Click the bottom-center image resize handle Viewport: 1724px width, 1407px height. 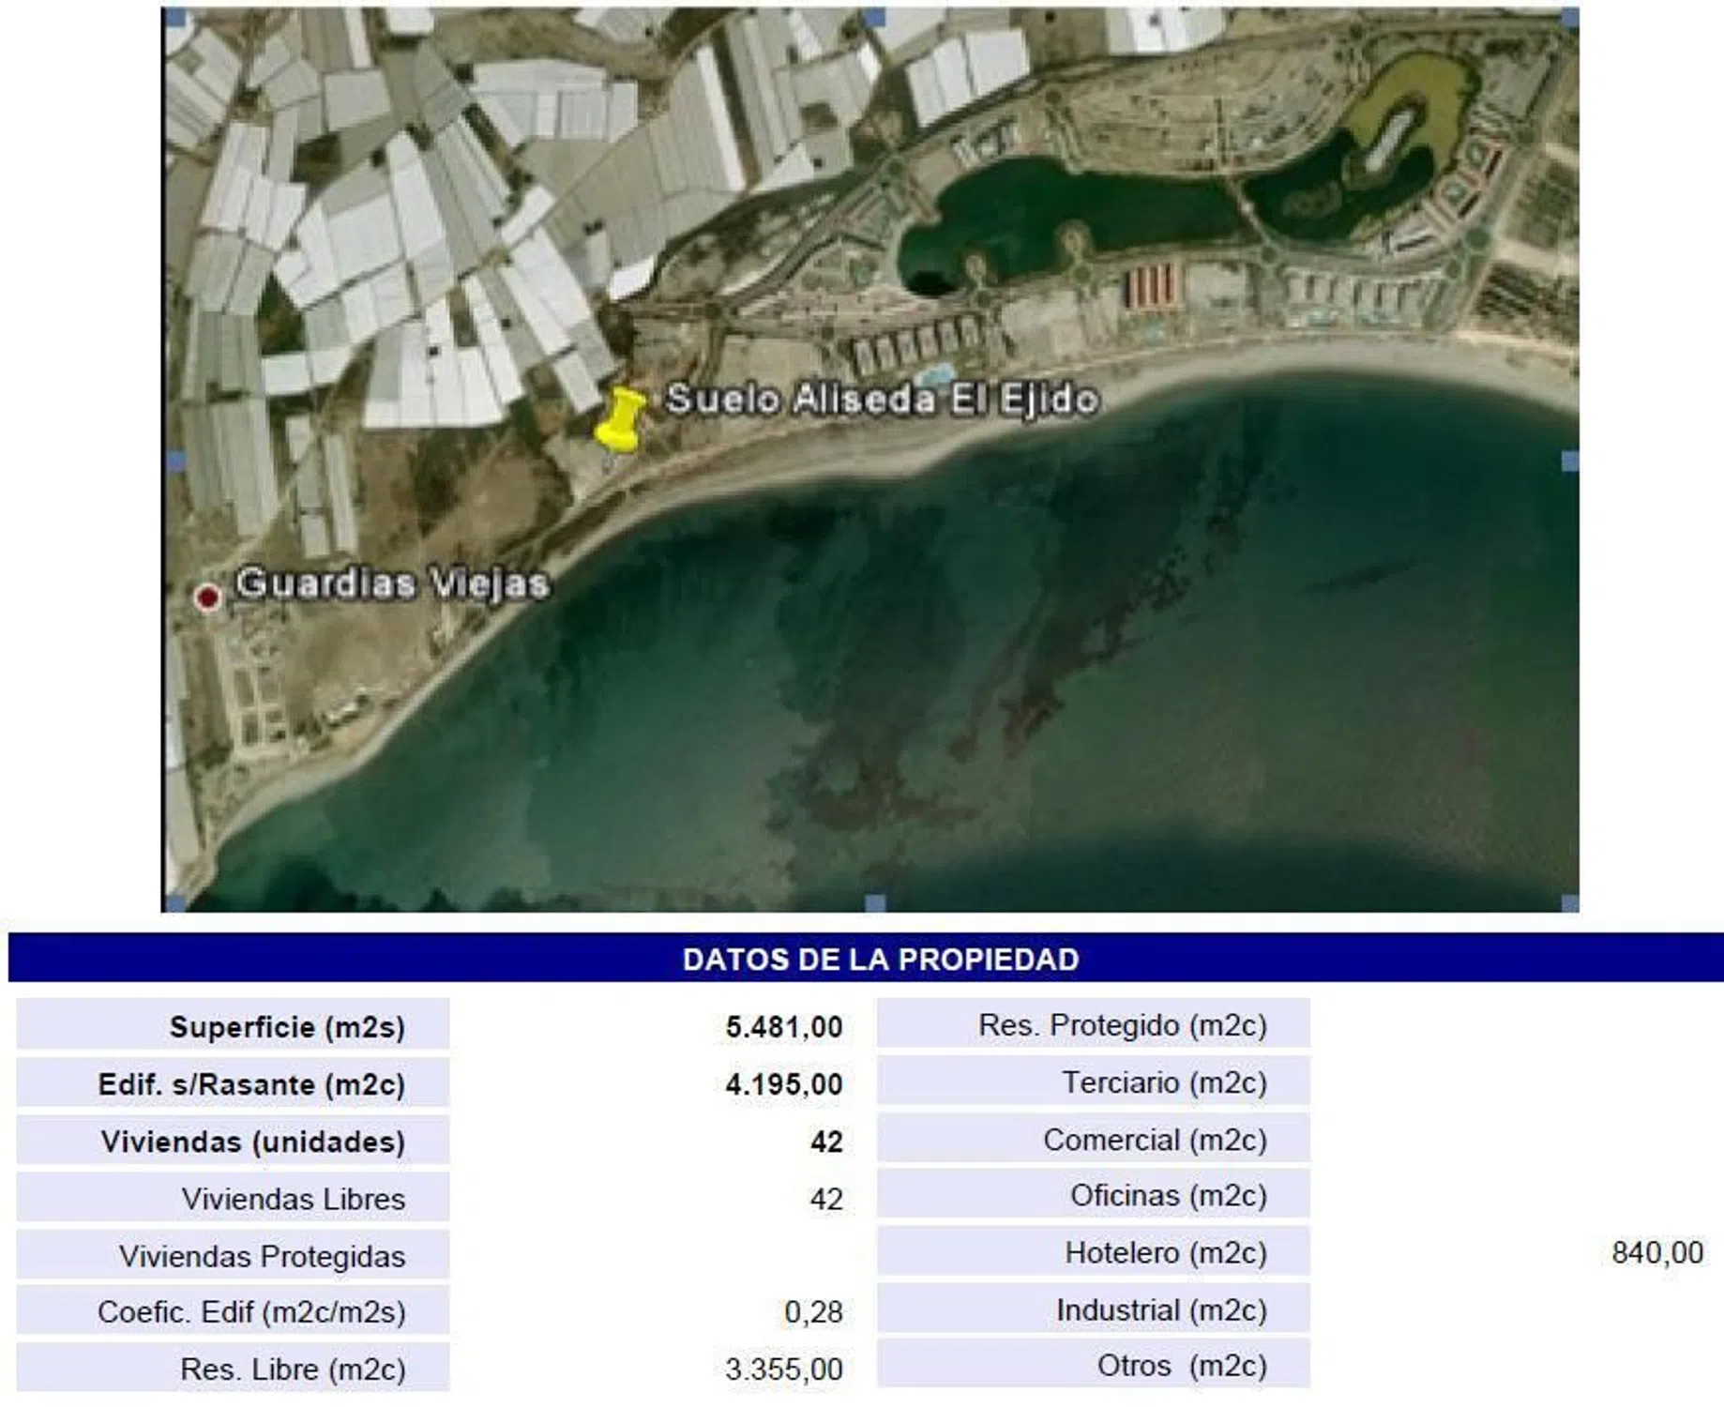pos(874,902)
